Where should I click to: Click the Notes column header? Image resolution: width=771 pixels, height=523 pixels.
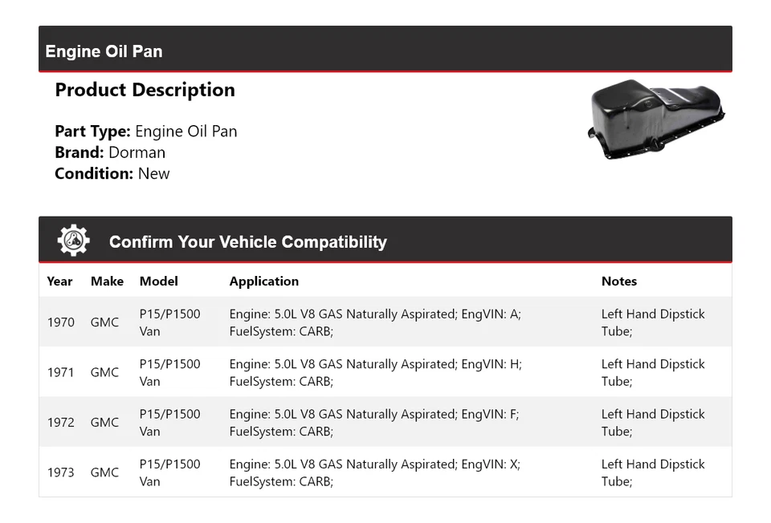618,282
